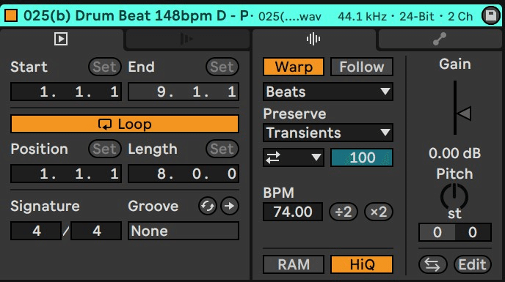This screenshot has height=282, width=505.
Task: Click the Set button next to Length
Action: point(222,149)
